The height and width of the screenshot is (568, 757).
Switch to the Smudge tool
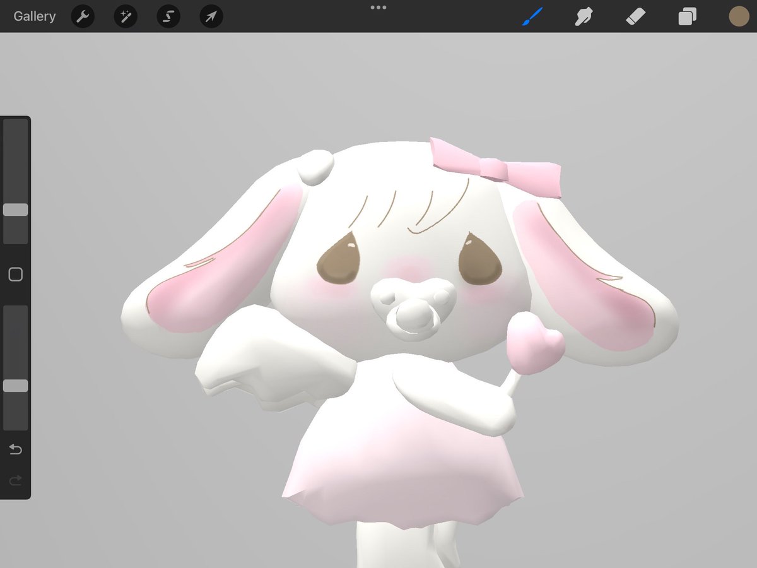click(583, 16)
